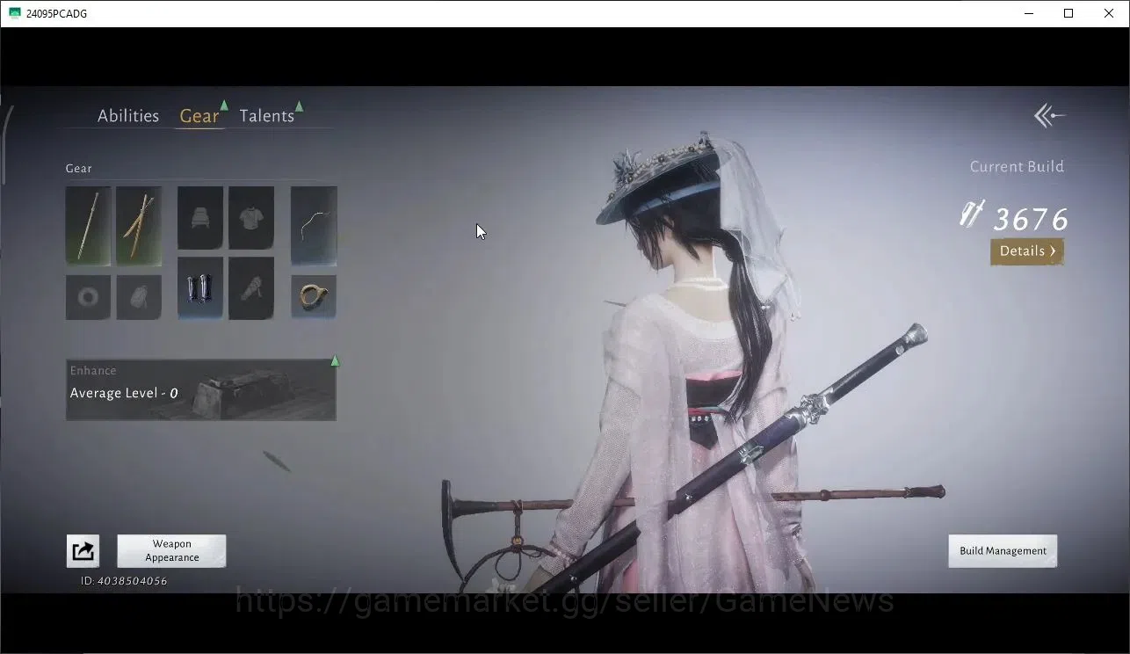Go back with the arrow icon
This screenshot has height=654, width=1130.
[x=1049, y=115]
